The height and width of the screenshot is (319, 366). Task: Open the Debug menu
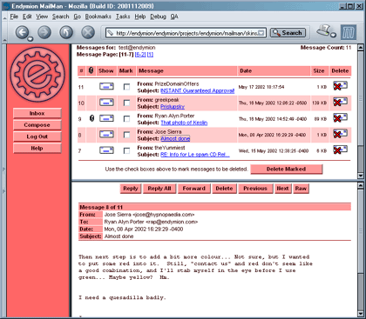tap(158, 17)
